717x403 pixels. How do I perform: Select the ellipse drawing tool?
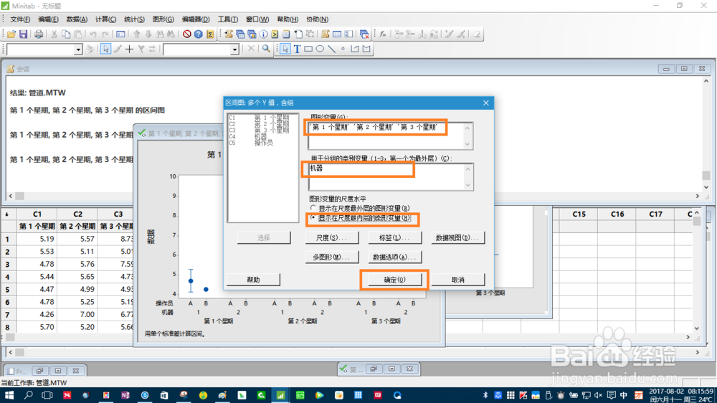[x=320, y=49]
